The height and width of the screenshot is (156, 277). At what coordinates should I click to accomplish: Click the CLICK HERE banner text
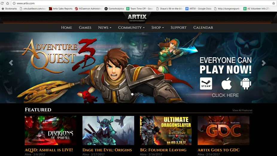click(225, 95)
